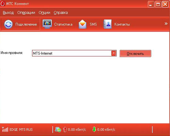Click the network connection status icon
Viewport: 170px width, 136px height.
tap(58, 130)
